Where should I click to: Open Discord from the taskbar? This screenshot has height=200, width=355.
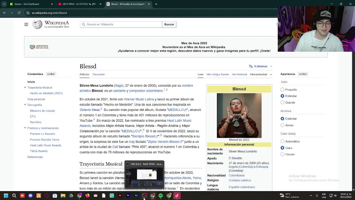tap(31, 196)
